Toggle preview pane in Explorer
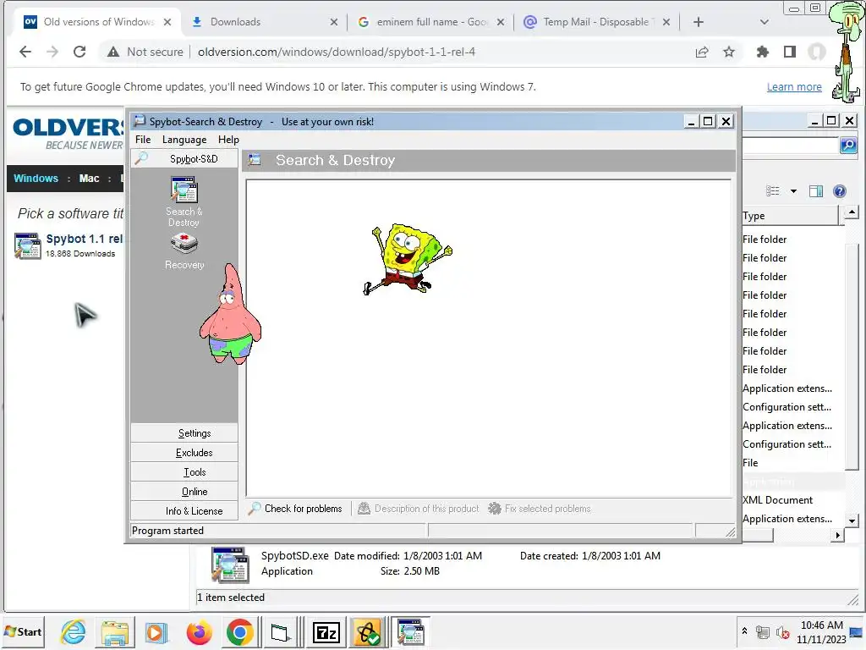Screen dimensions: 866x650 pos(816,191)
